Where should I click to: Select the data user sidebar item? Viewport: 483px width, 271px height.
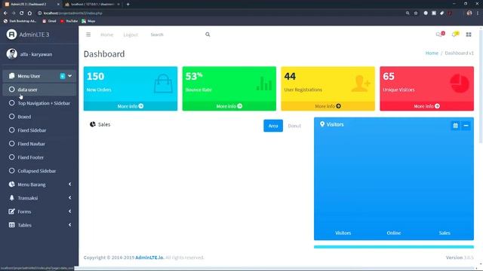(x=39, y=90)
